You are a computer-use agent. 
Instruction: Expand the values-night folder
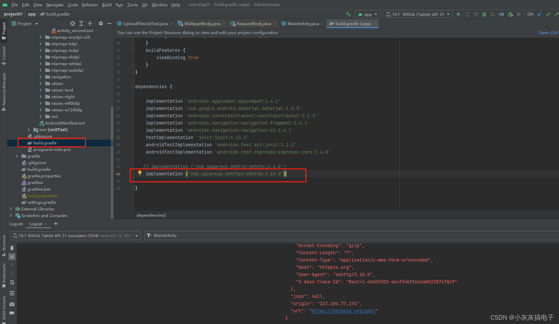(x=41, y=96)
